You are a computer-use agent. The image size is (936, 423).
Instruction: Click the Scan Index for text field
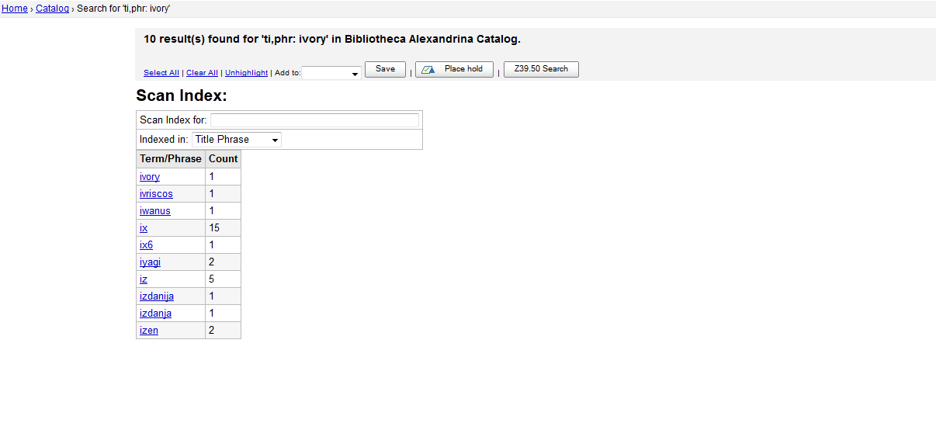coord(314,120)
